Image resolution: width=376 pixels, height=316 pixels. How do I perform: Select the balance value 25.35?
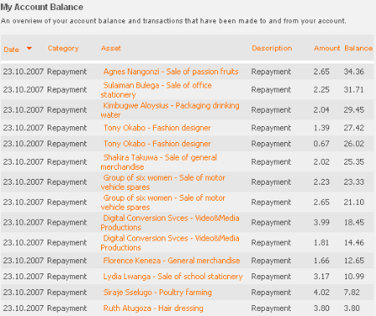pyautogui.click(x=353, y=162)
